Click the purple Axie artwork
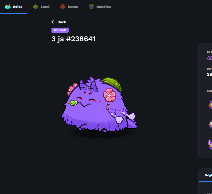Screen dimensions: 212x194 (99, 105)
